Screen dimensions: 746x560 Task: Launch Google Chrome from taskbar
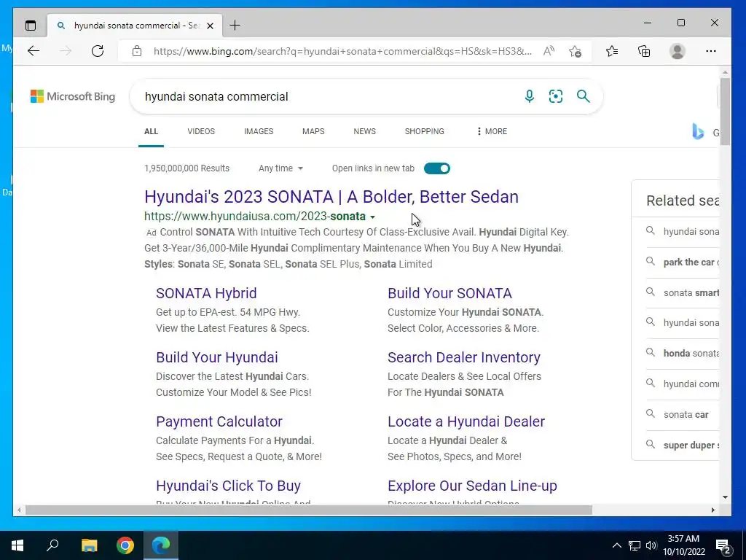125,545
